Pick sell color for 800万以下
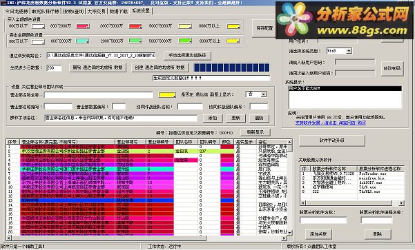 [38, 41]
